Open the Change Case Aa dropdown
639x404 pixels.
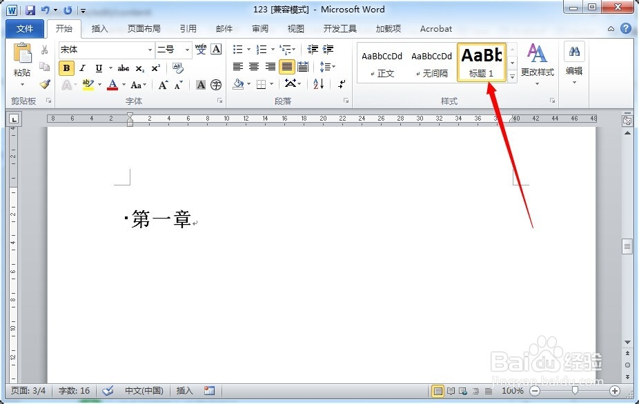[x=138, y=85]
